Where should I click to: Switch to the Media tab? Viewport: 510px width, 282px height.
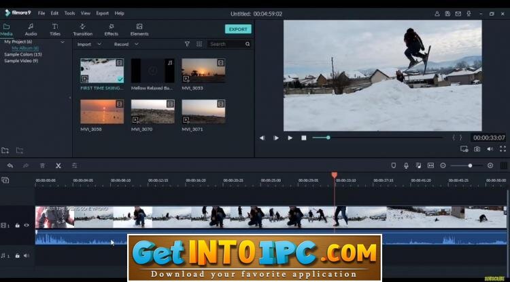click(6, 30)
